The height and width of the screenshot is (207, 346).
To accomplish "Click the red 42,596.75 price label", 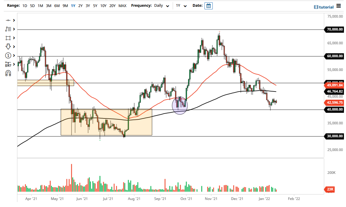I will [x=334, y=103].
